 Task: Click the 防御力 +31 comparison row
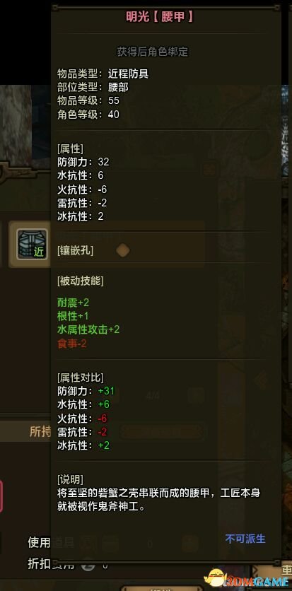click(83, 391)
